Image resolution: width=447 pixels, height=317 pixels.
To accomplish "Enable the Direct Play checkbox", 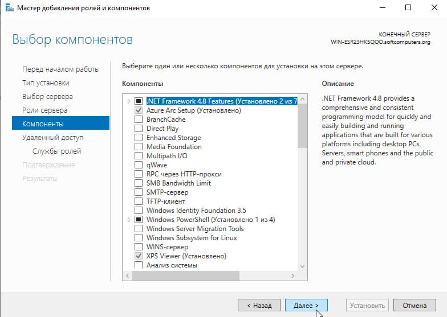I will click(x=139, y=129).
